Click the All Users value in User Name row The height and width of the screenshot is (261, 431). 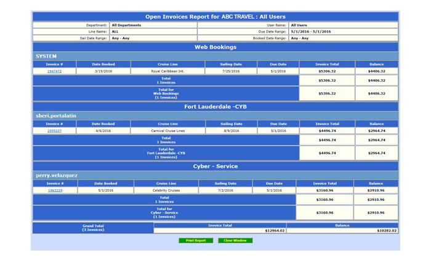tap(299, 25)
